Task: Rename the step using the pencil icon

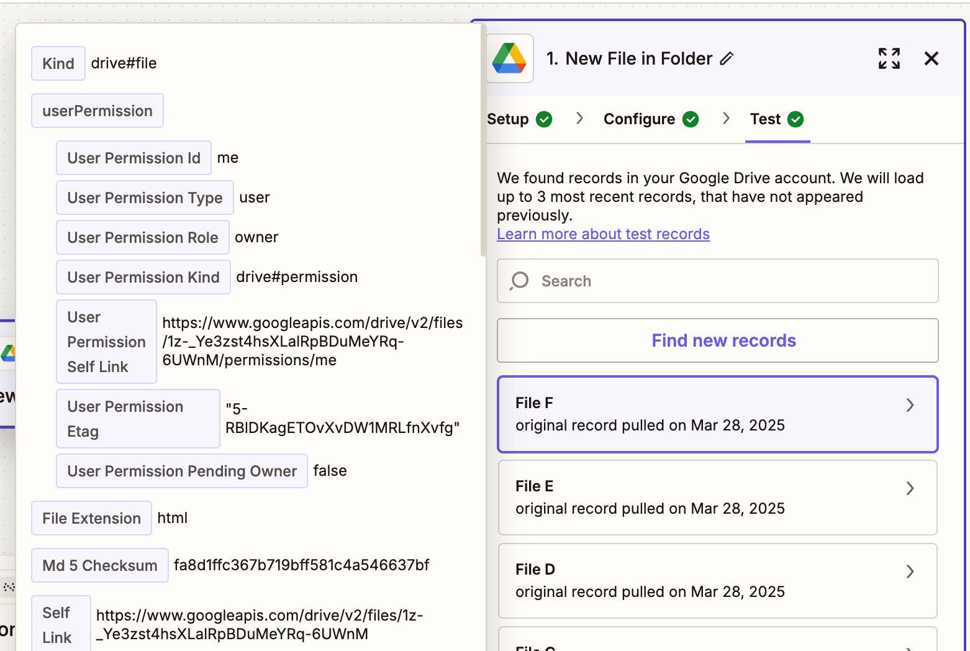Action: point(728,58)
